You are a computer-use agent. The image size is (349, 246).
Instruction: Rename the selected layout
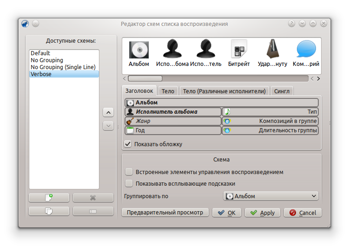click(x=93, y=211)
